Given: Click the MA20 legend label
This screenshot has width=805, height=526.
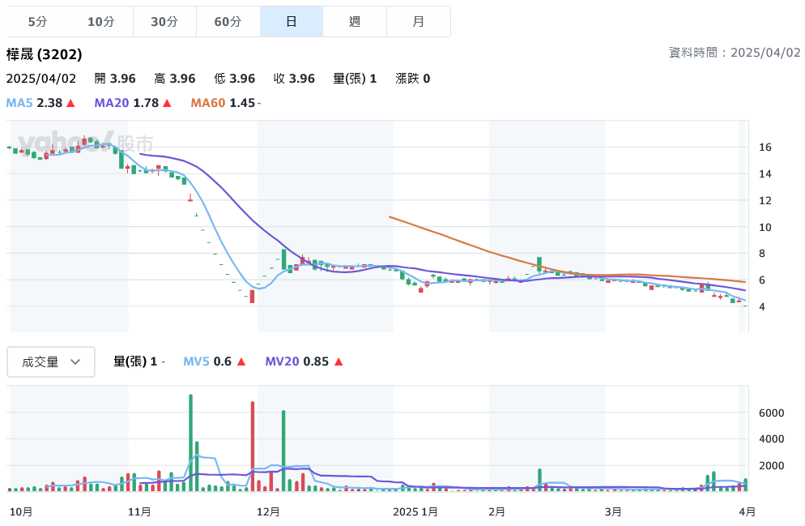Looking at the screenshot, I should (112, 103).
